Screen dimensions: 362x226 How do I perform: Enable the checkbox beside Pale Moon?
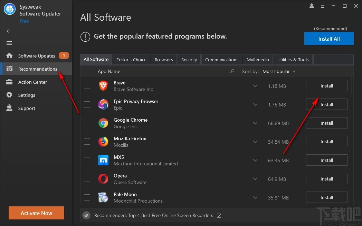pos(87,197)
